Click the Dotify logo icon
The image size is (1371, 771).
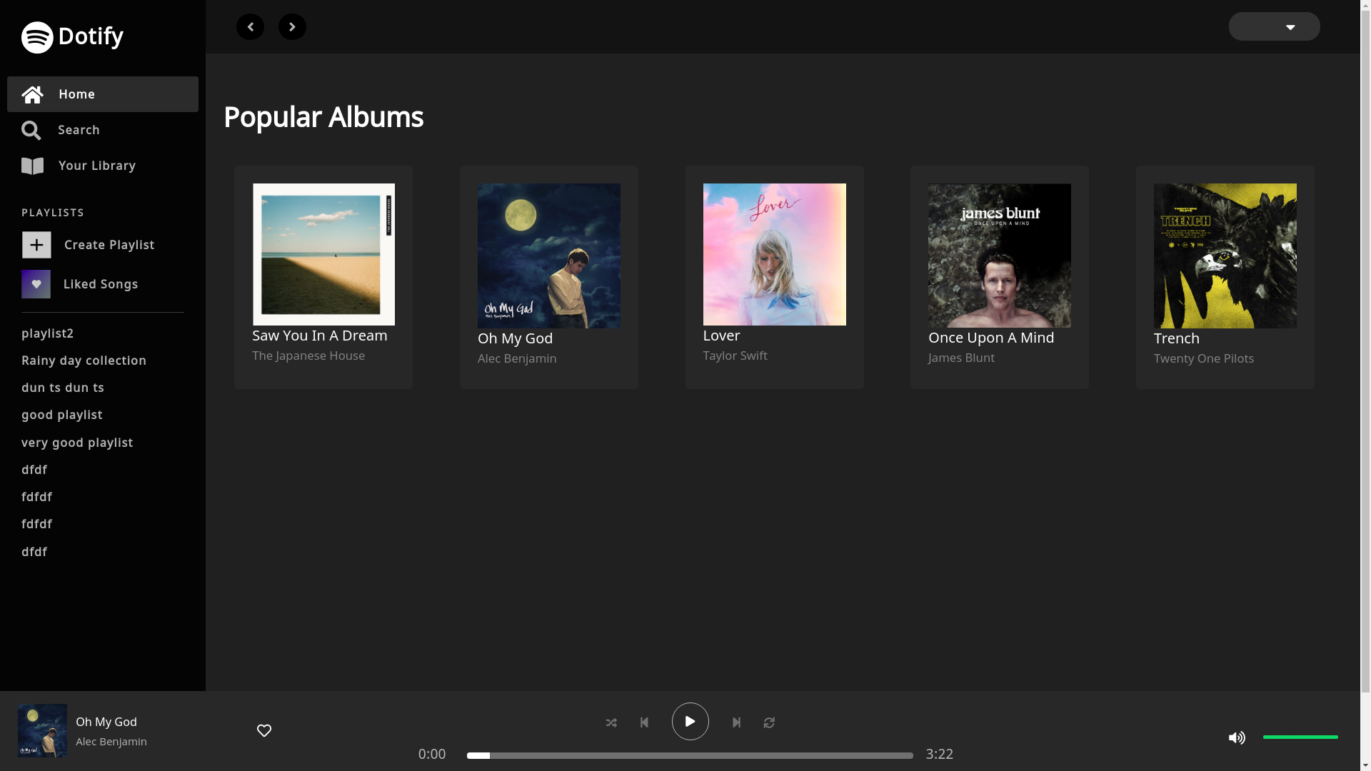[x=37, y=37]
